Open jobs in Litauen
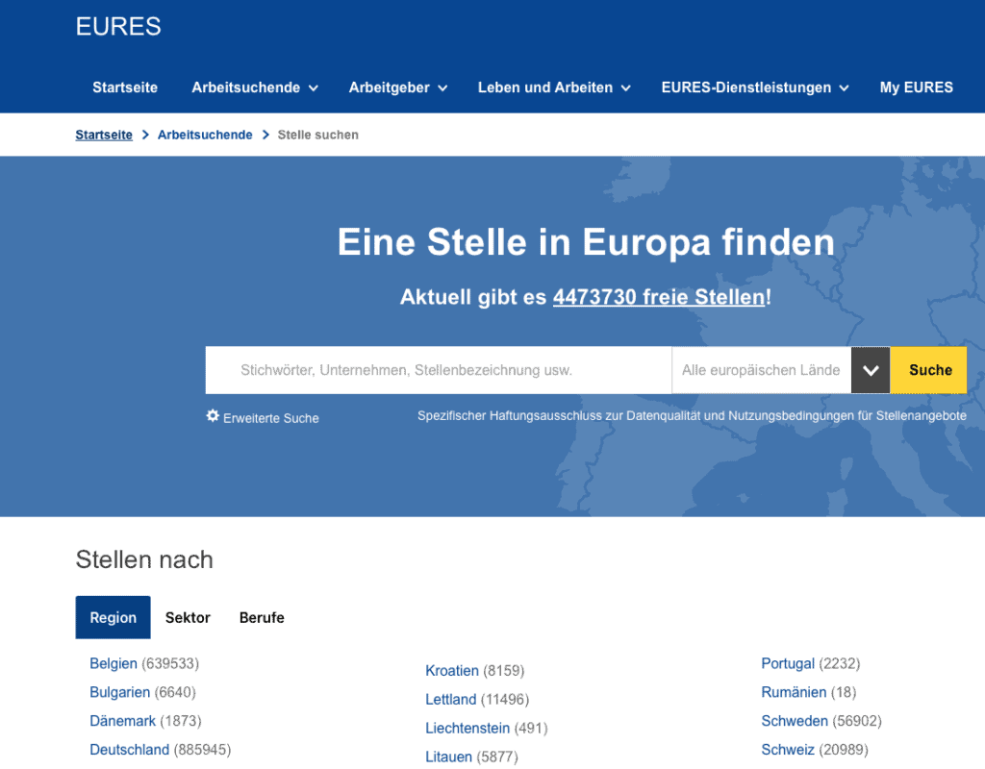Screen dimensions: 985x769 [448, 757]
